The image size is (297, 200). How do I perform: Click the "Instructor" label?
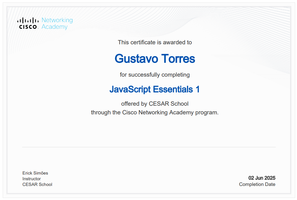(x=32, y=179)
